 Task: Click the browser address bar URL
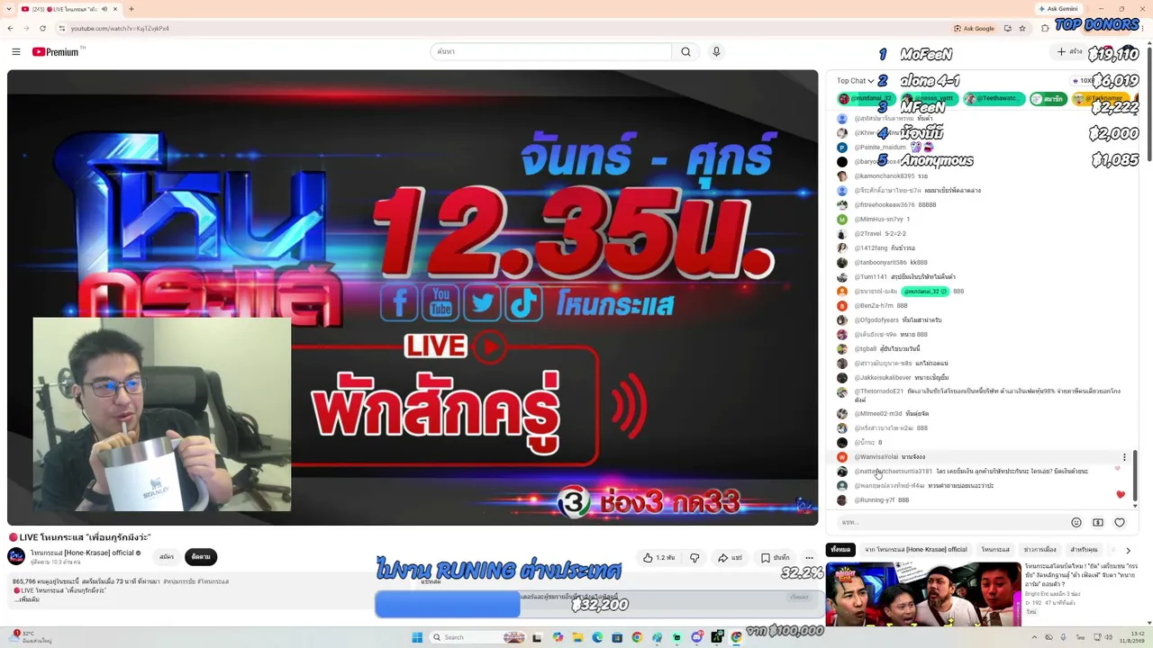pos(120,28)
